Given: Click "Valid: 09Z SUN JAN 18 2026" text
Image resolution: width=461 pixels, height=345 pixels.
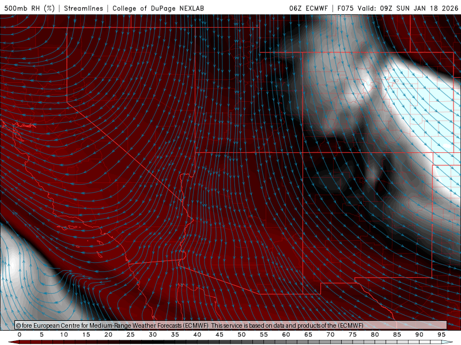Looking at the screenshot, I should [x=408, y=8].
